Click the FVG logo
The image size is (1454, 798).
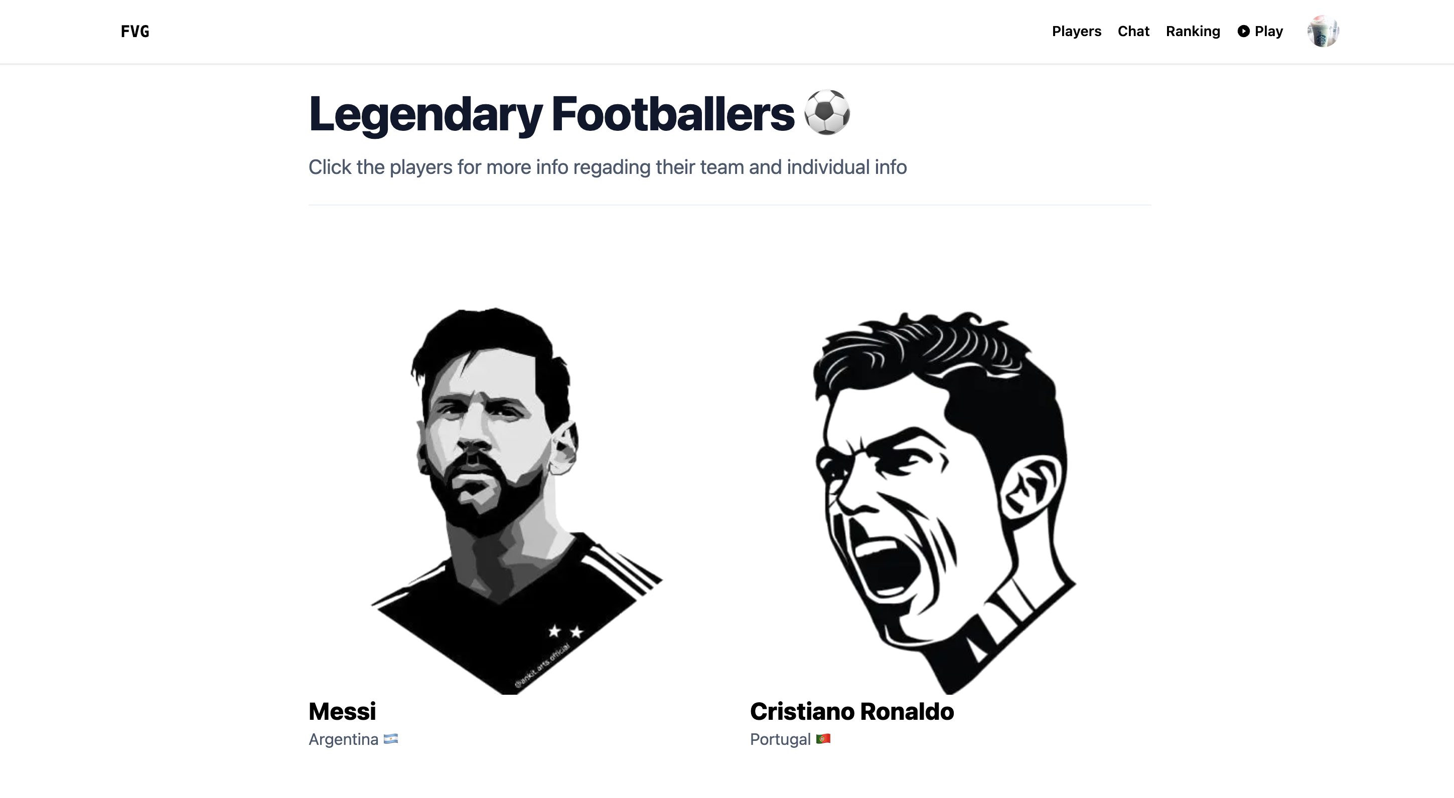[135, 32]
